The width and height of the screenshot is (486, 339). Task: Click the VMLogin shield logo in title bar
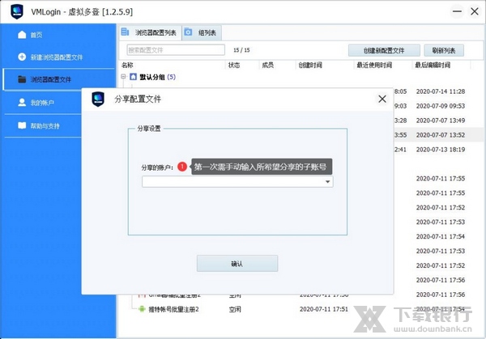(17, 12)
